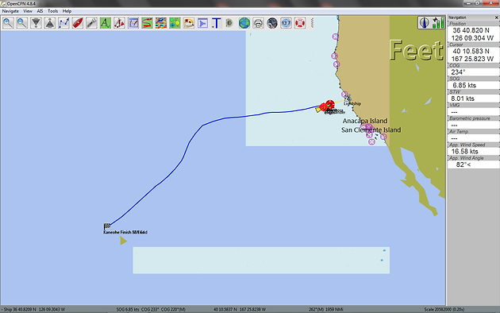Screen dimensions: 500x313
Task: Toggle AIS targets red triangle icon
Action: tap(119, 23)
